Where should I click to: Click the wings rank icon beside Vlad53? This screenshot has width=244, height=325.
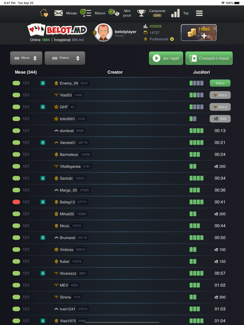56,95
